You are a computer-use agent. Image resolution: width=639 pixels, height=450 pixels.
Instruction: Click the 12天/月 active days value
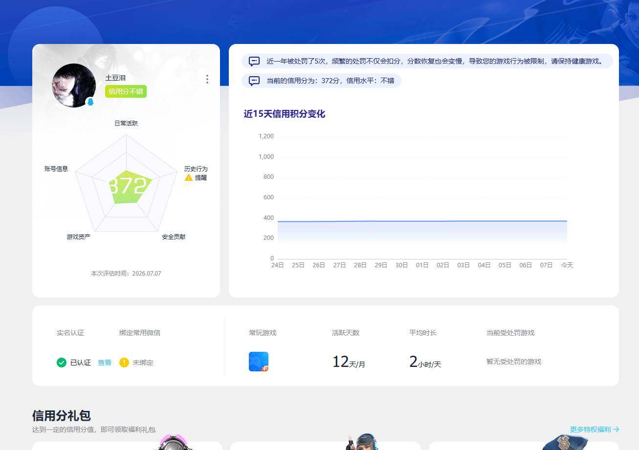click(349, 362)
